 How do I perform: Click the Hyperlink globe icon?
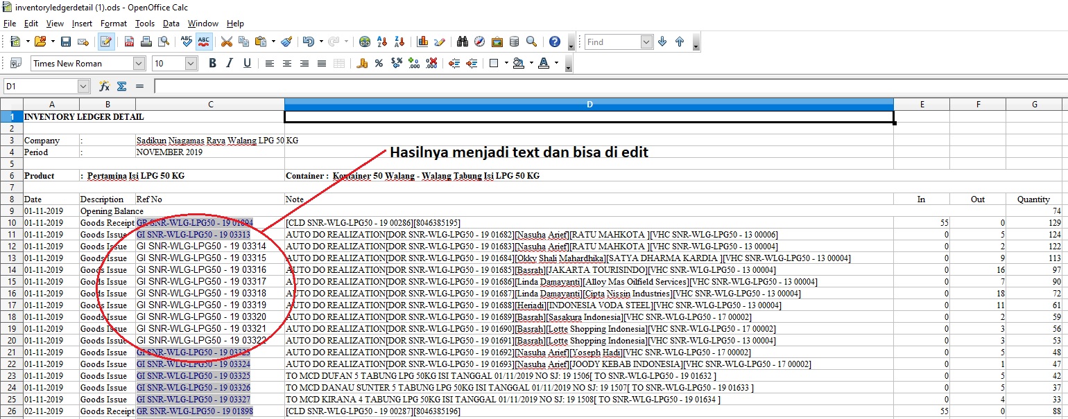tap(365, 42)
